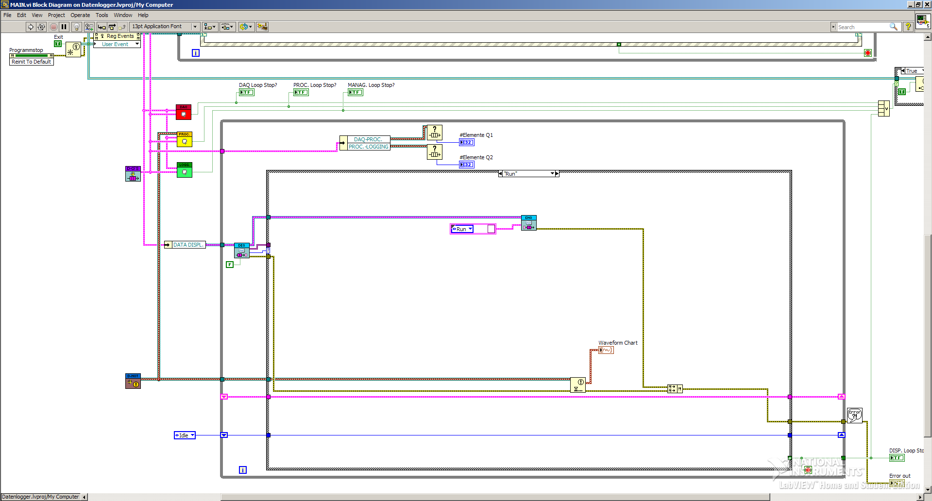The image size is (932, 501).
Task: Click the Abort Execution stop button
Action: (x=53, y=27)
